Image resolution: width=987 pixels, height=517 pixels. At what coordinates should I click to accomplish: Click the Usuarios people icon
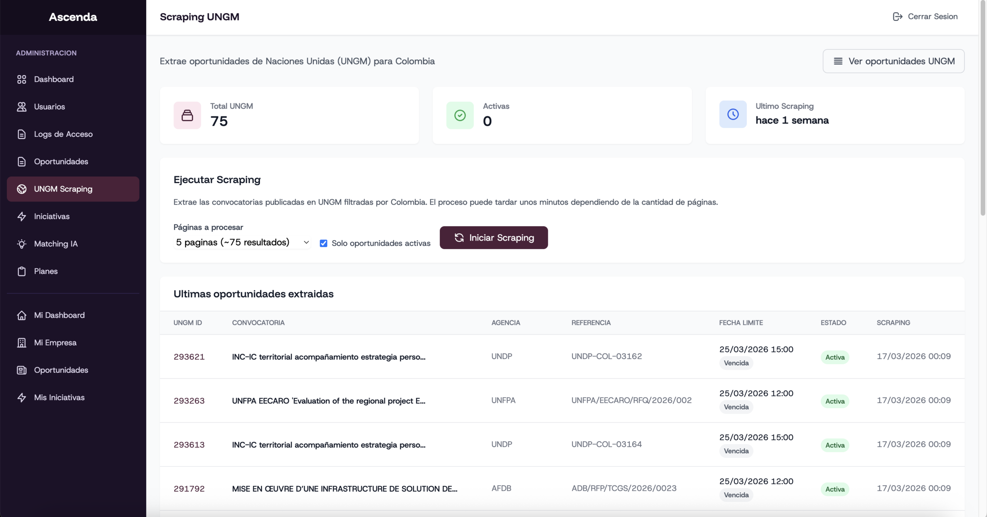22,107
